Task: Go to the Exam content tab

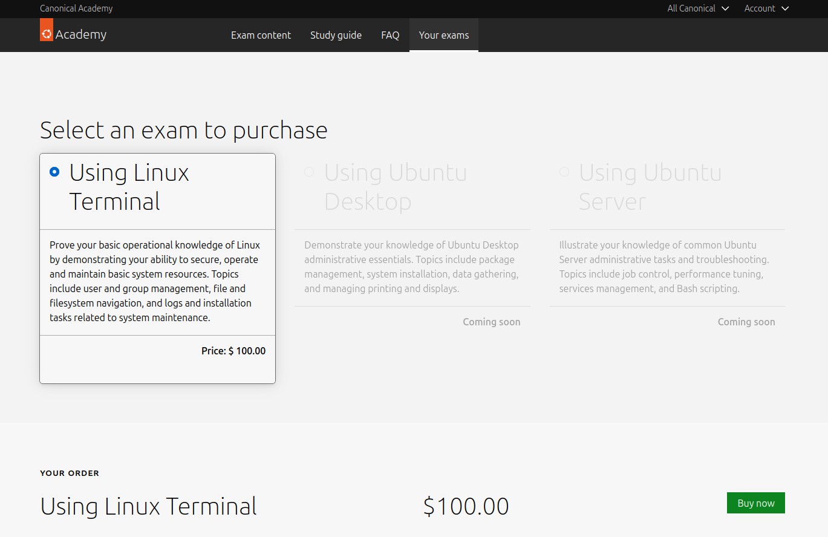Action: click(x=261, y=35)
